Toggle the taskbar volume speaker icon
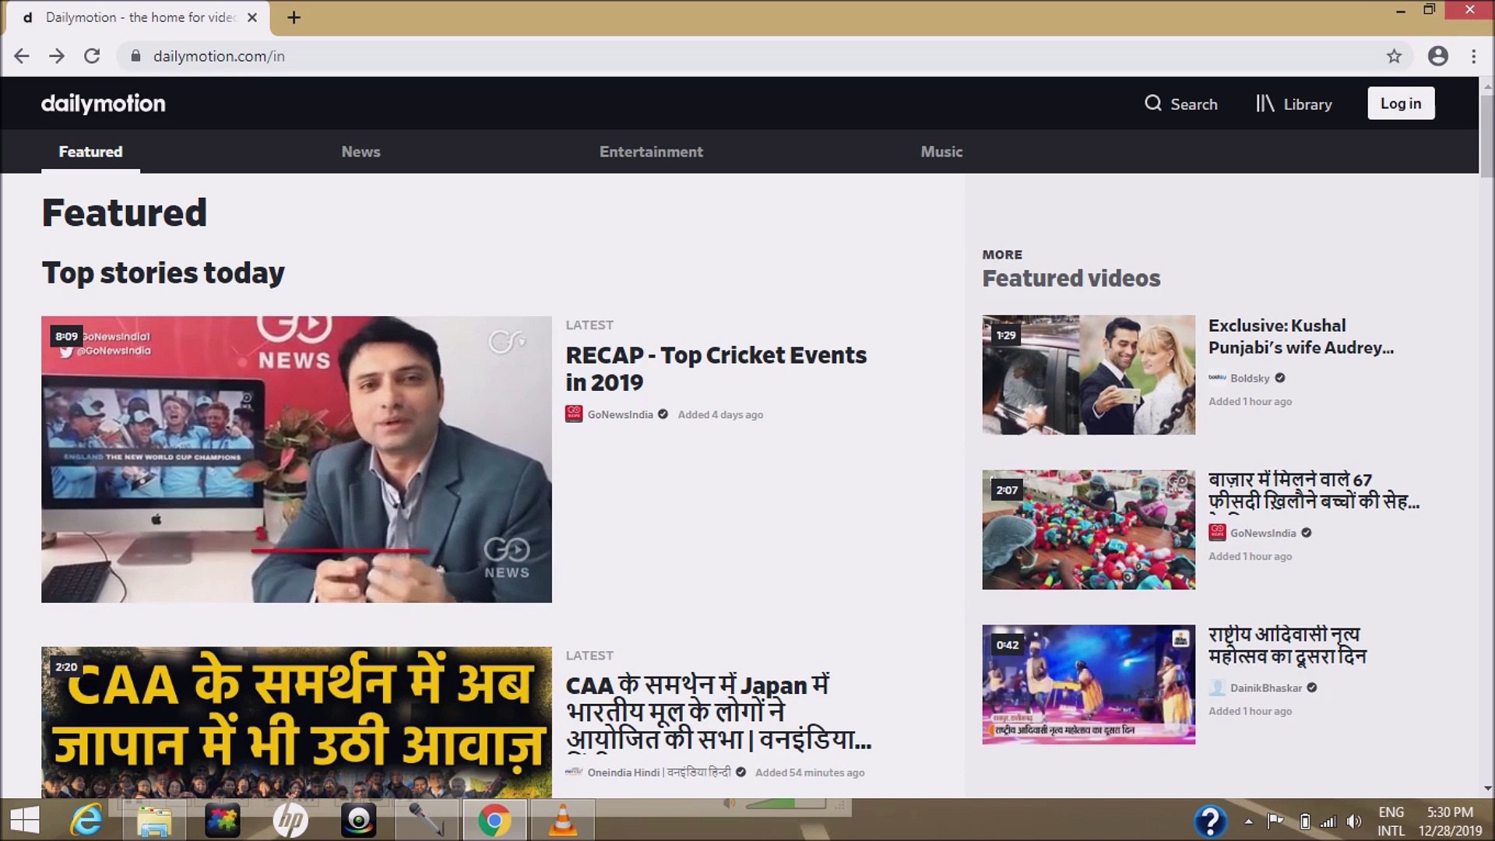 pyautogui.click(x=1354, y=821)
